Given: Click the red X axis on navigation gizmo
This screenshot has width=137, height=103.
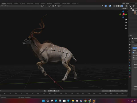Looking at the screenshot, I should [124, 14].
